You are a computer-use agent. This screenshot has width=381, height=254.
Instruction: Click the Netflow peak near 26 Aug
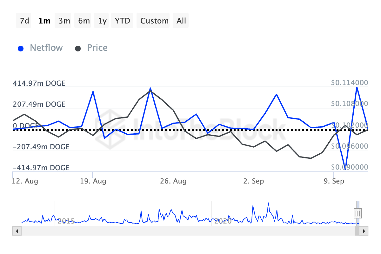[150, 88]
